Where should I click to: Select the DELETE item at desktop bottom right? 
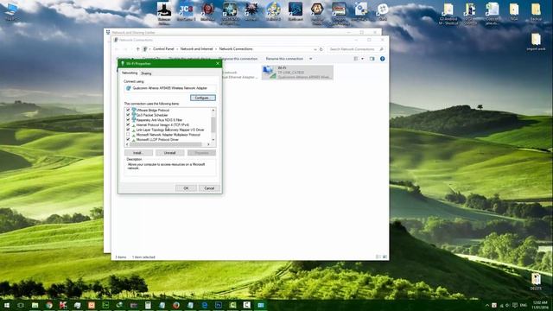[536, 282]
